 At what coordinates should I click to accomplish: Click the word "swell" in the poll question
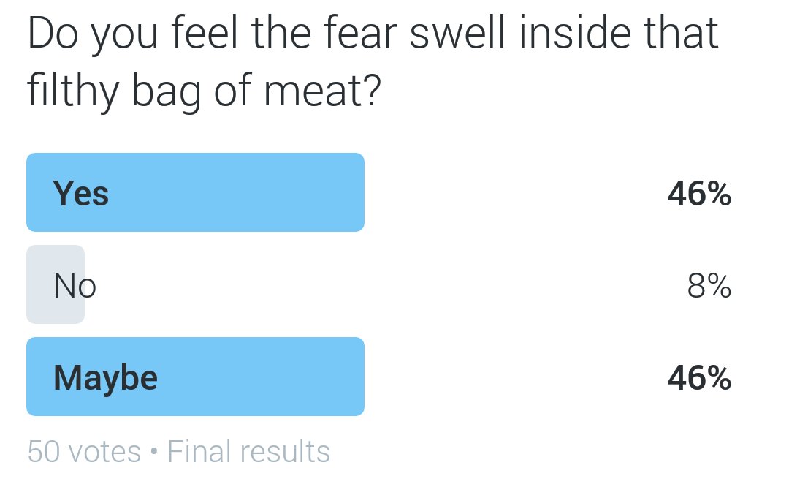click(x=457, y=33)
